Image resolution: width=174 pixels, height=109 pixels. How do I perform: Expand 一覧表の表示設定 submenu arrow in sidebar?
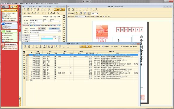tap(17, 34)
